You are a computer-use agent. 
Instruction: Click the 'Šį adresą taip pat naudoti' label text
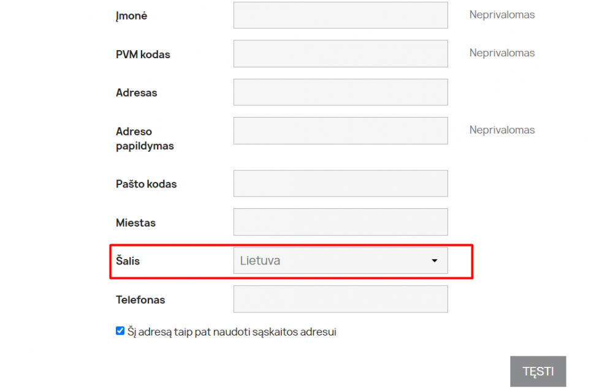(232, 332)
